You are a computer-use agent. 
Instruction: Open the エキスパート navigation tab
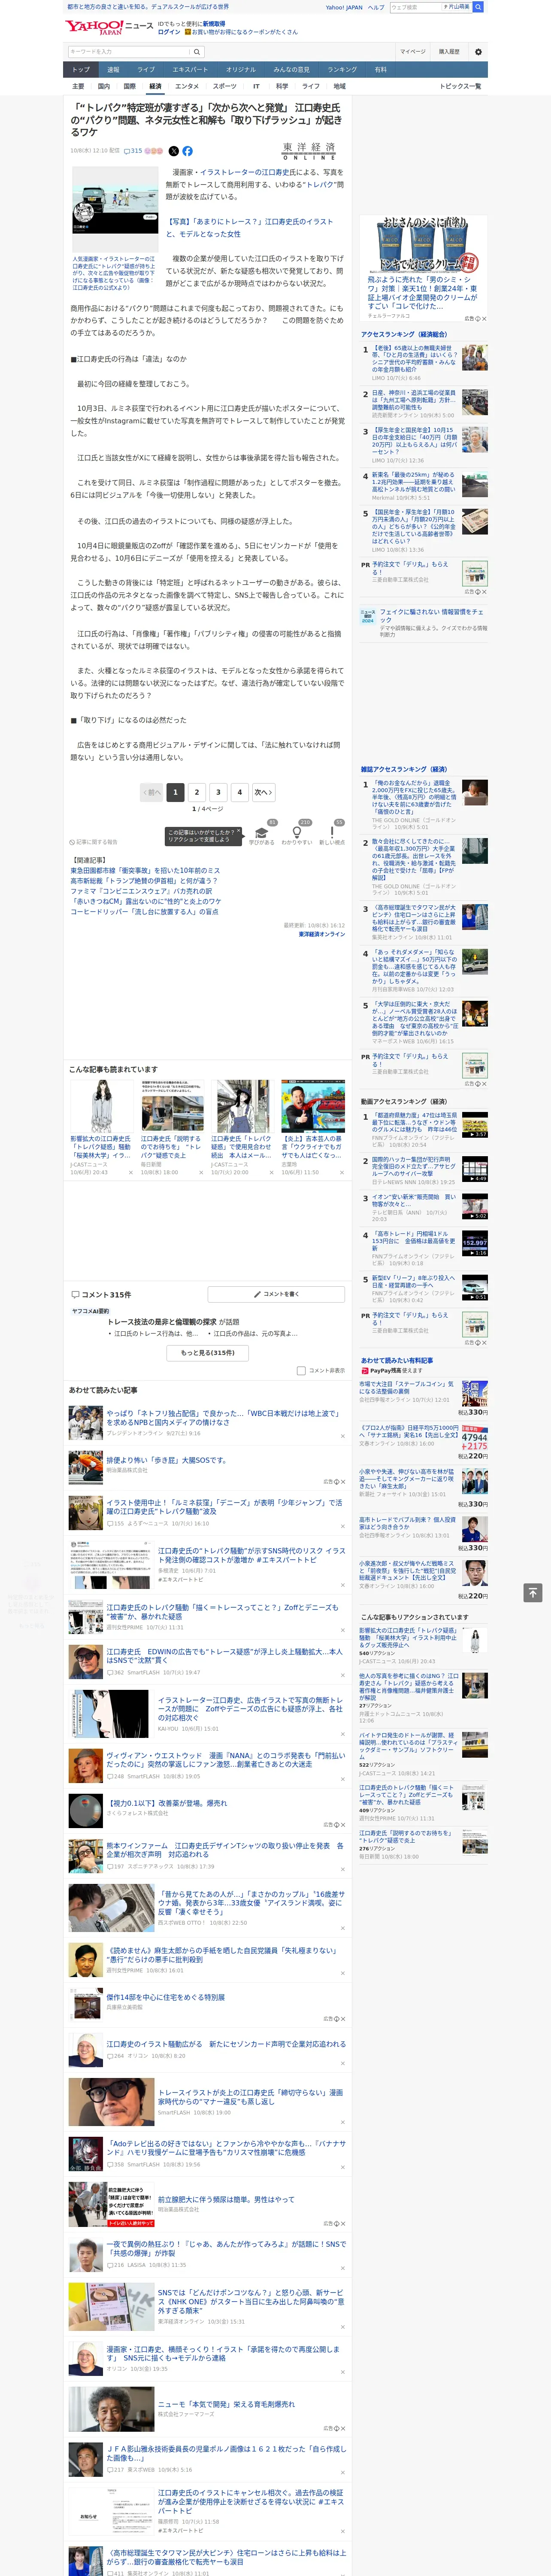tap(190, 70)
